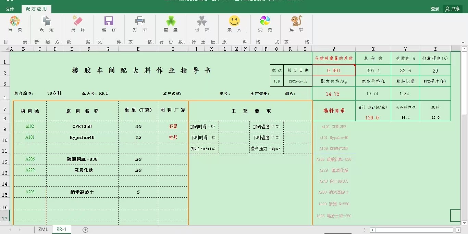This screenshot has width=468, height=234.
Task: Click the 颜色 input cell
Action: [303, 93]
